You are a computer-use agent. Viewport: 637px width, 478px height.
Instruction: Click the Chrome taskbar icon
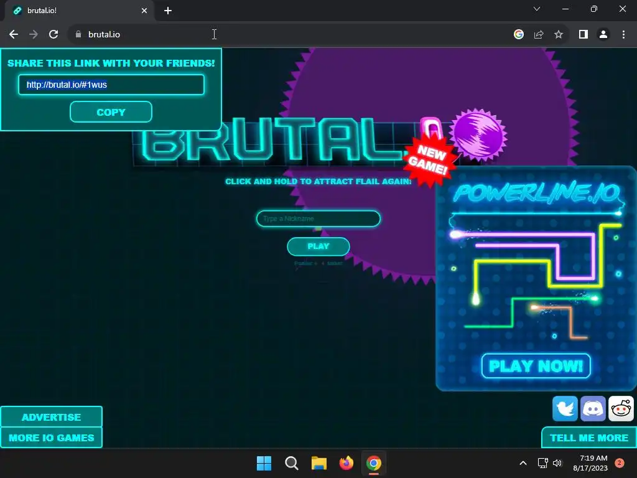point(374,463)
